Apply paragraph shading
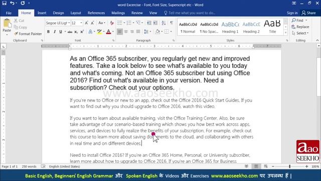The width and height of the screenshot is (321, 181). click(x=157, y=32)
